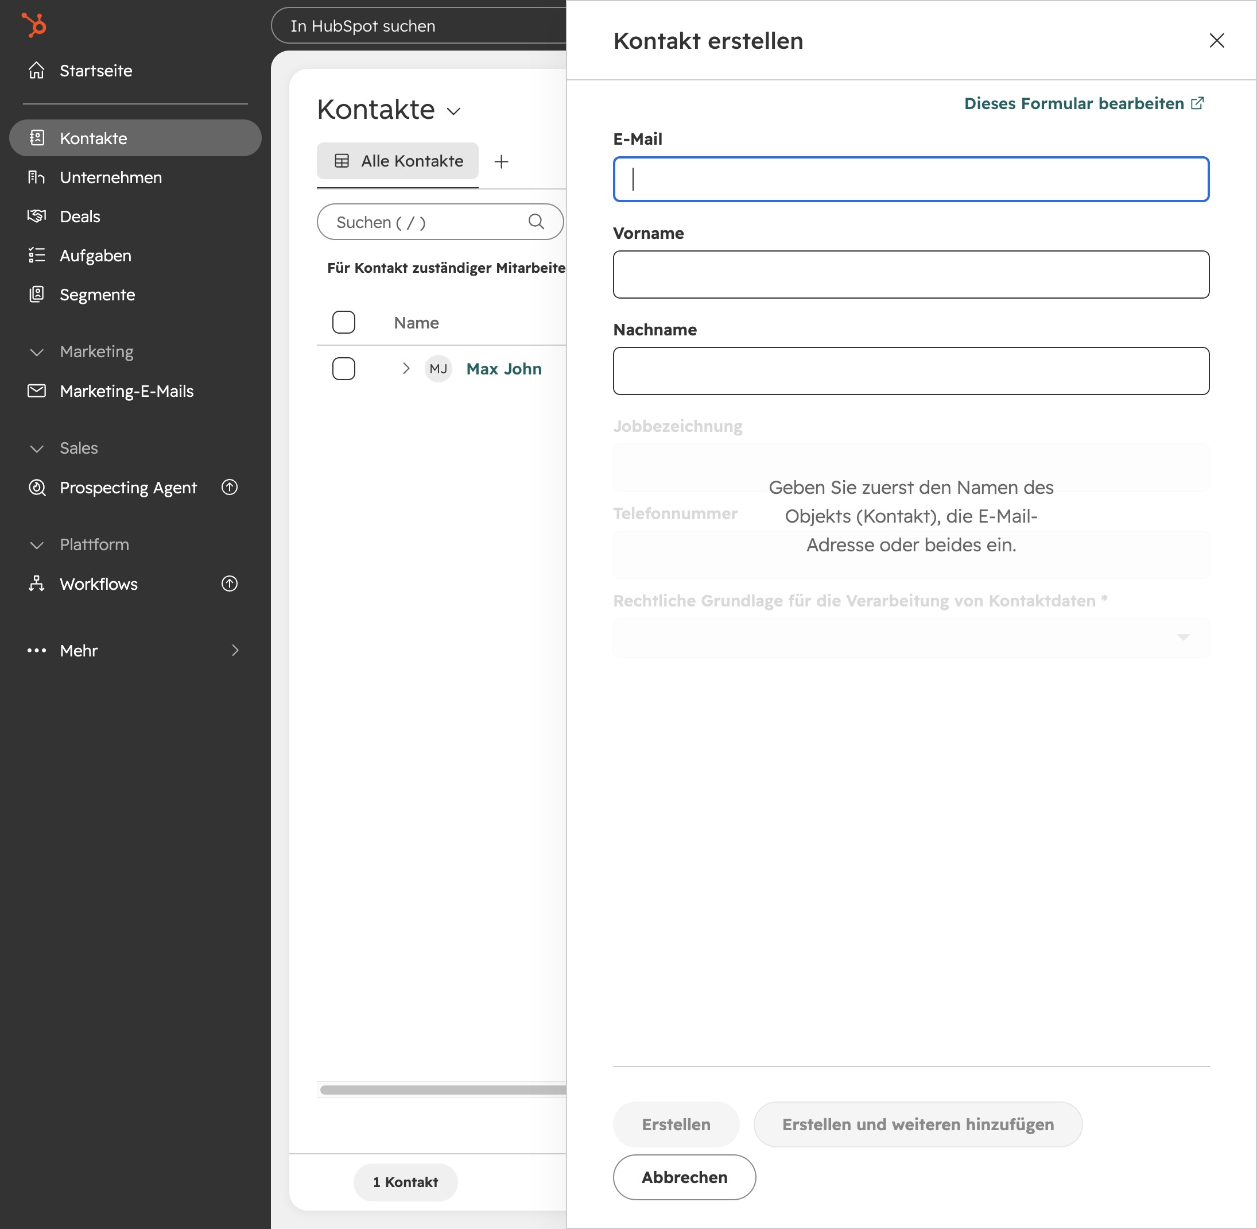The height and width of the screenshot is (1229, 1257).
Task: Click the Prospecting Agent target icon
Action: tap(37, 488)
